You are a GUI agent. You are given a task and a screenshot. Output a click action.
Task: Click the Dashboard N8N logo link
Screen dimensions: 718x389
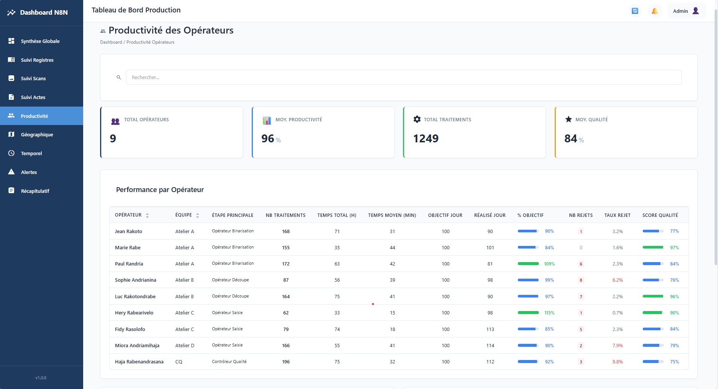click(x=38, y=12)
